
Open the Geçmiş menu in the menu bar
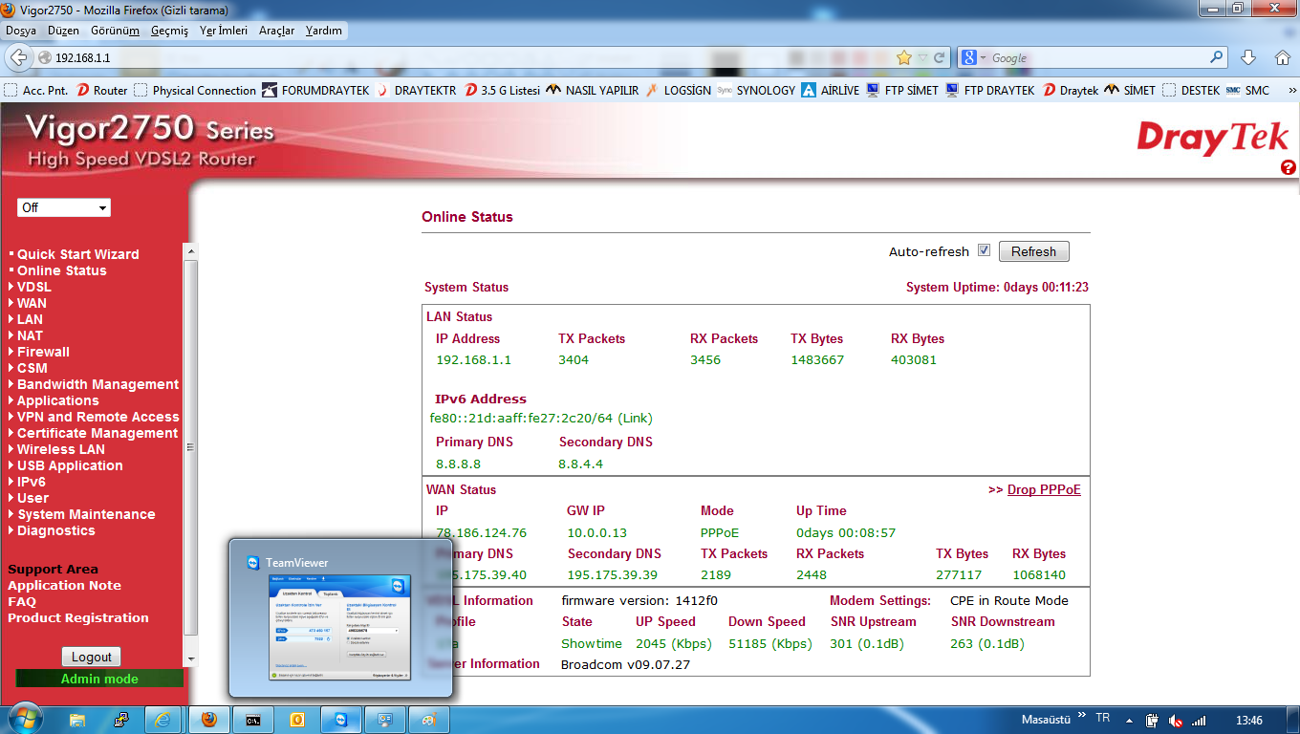pyautogui.click(x=169, y=31)
